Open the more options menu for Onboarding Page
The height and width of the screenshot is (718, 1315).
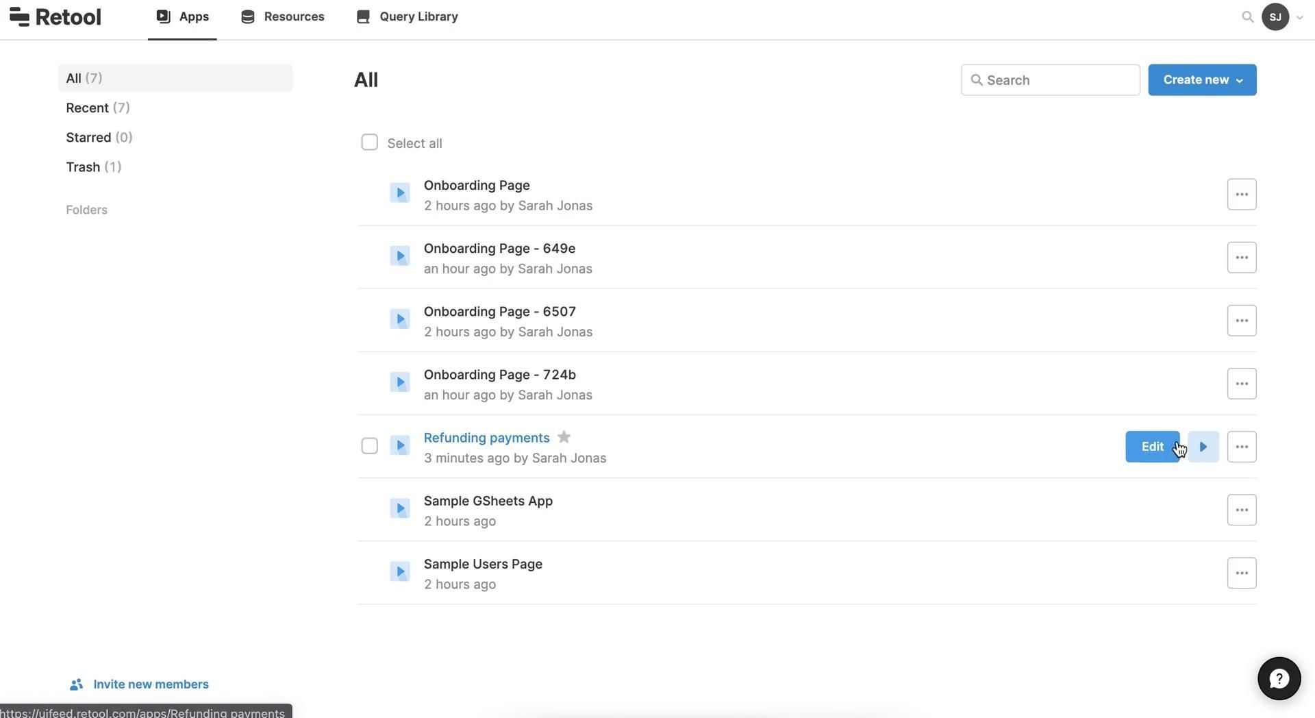(x=1241, y=195)
